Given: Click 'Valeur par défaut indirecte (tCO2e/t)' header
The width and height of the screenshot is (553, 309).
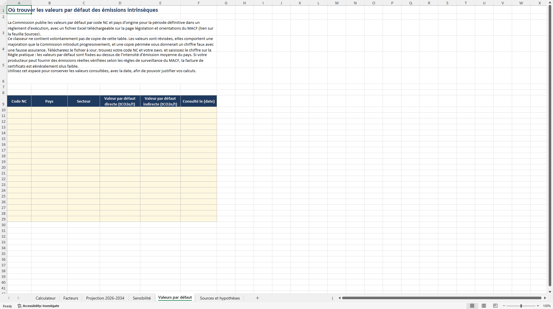Looking at the screenshot, I should tap(160, 101).
